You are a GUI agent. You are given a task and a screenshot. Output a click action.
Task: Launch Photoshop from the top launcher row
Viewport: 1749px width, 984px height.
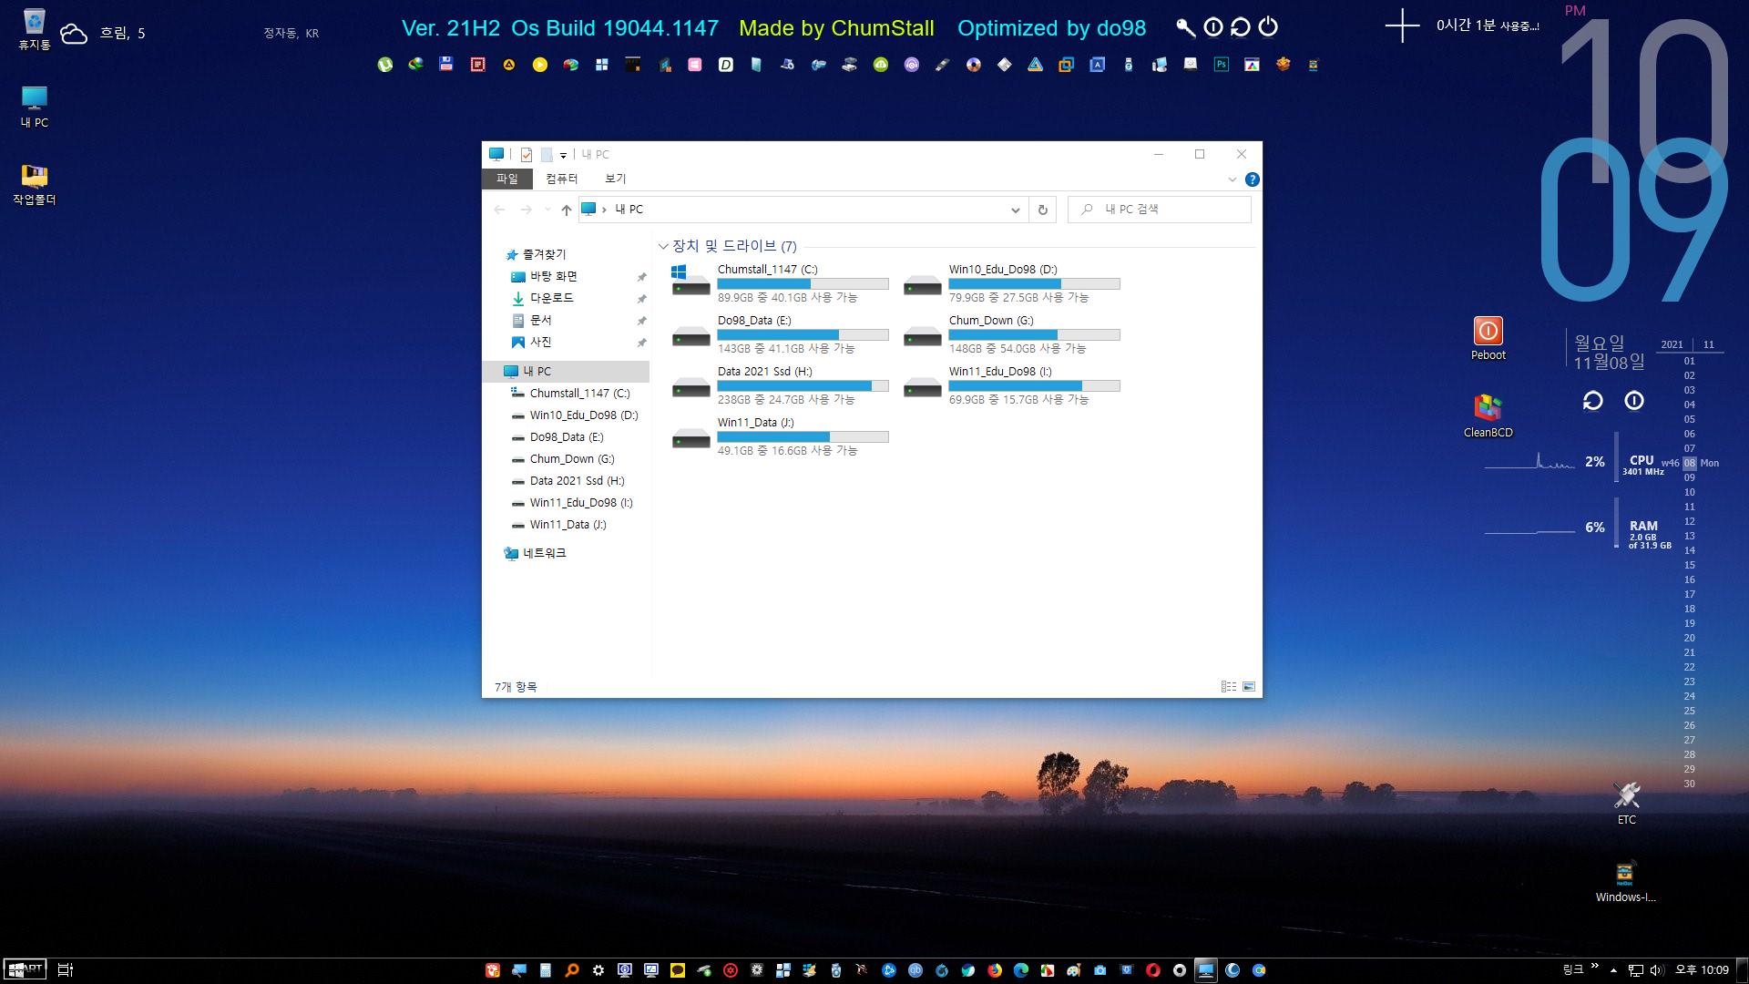(1221, 65)
